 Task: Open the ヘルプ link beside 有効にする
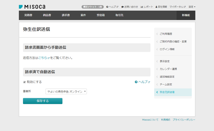coord(142,82)
